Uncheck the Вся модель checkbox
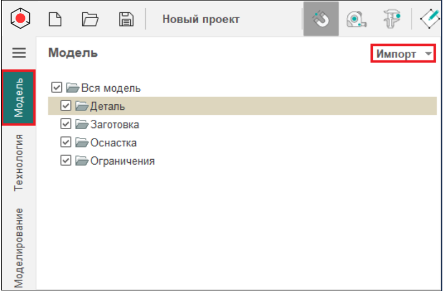This screenshot has width=444, height=291. tap(56, 88)
